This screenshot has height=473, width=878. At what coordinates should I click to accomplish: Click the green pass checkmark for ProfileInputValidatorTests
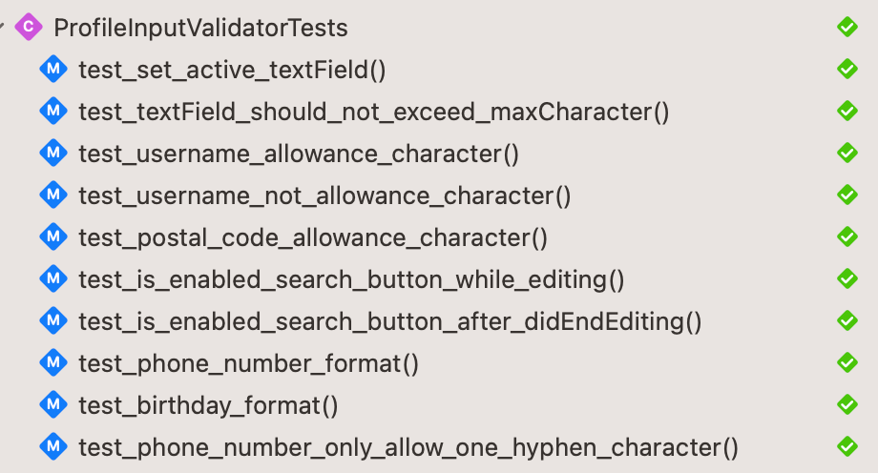(x=847, y=28)
